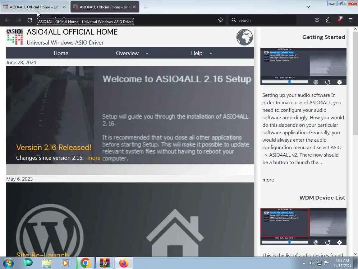Open the Site Re-Launch post image
Viewport: 358px width, 269px height.
[130, 219]
